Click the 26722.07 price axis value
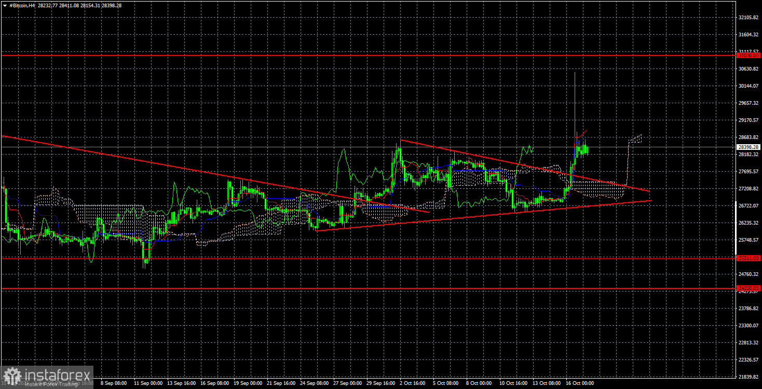 click(749, 206)
